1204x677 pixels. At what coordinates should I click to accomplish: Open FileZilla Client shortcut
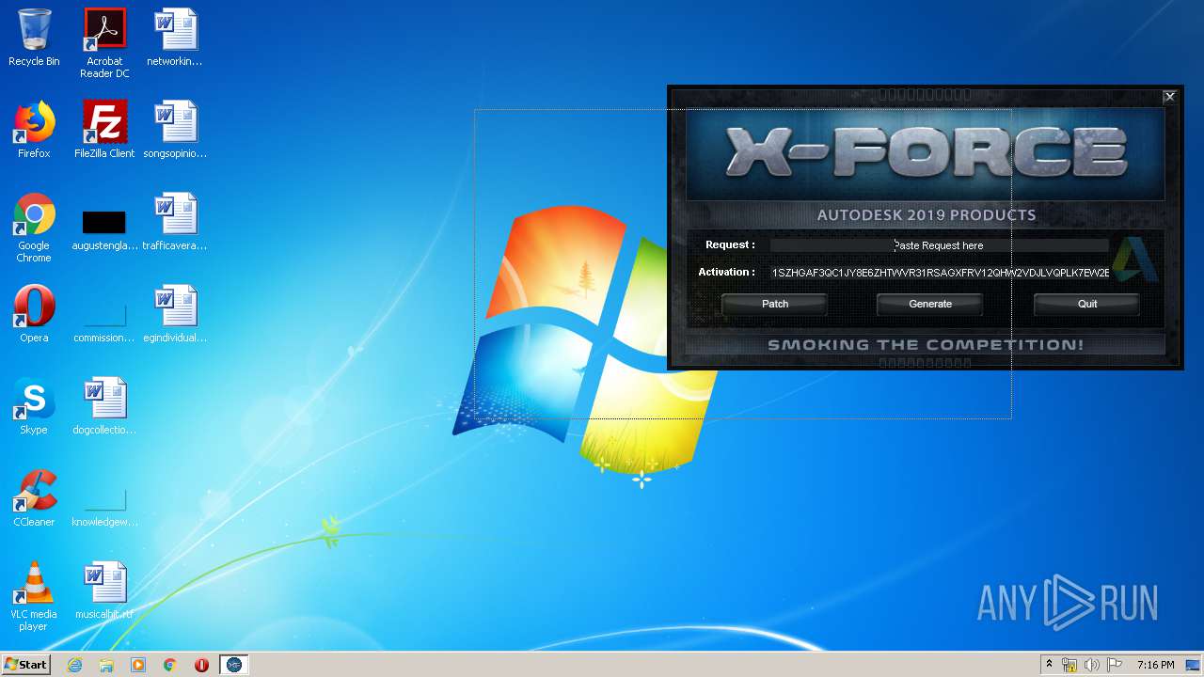[x=104, y=131]
